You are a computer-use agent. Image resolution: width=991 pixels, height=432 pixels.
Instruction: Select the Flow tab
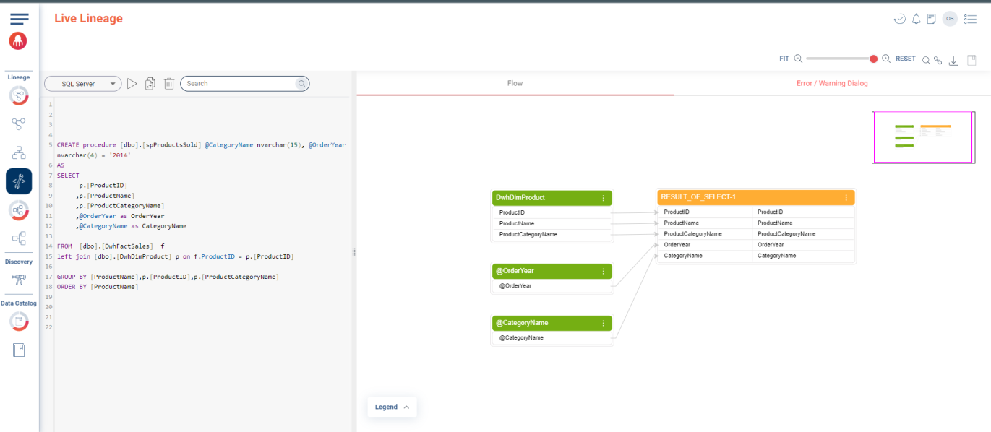[515, 83]
